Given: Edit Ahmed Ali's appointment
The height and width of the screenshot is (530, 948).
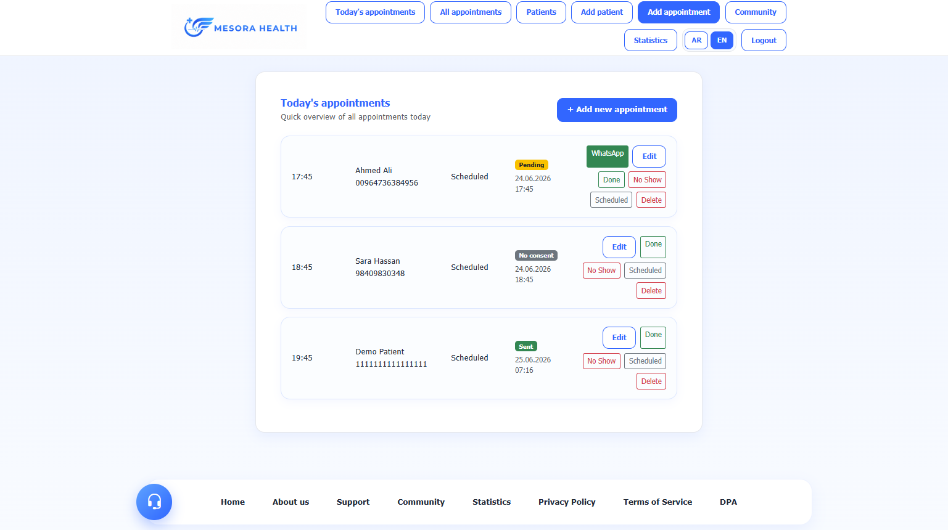Looking at the screenshot, I should point(649,157).
